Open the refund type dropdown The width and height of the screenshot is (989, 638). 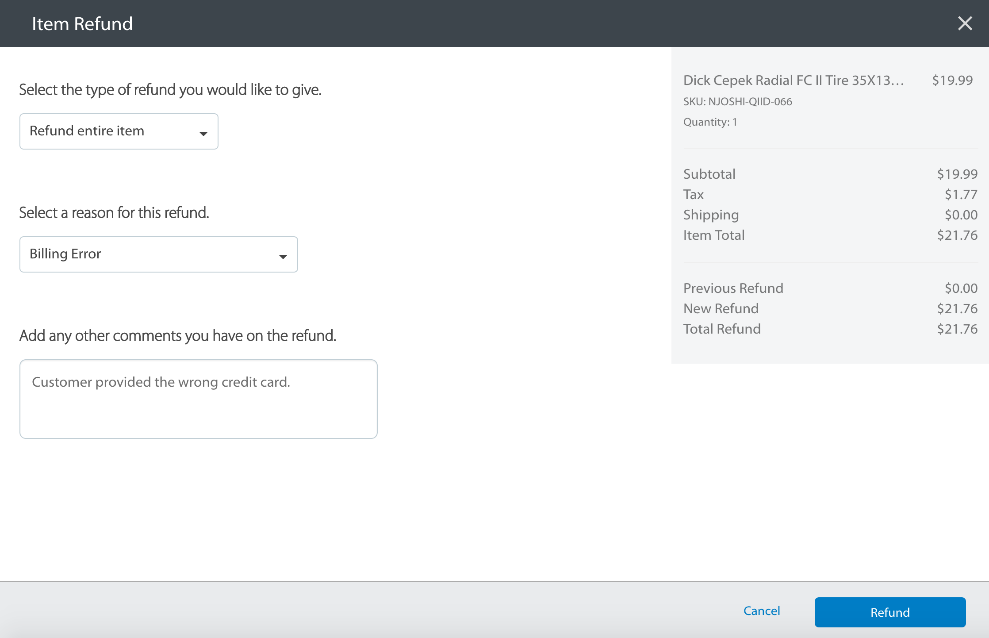click(119, 131)
